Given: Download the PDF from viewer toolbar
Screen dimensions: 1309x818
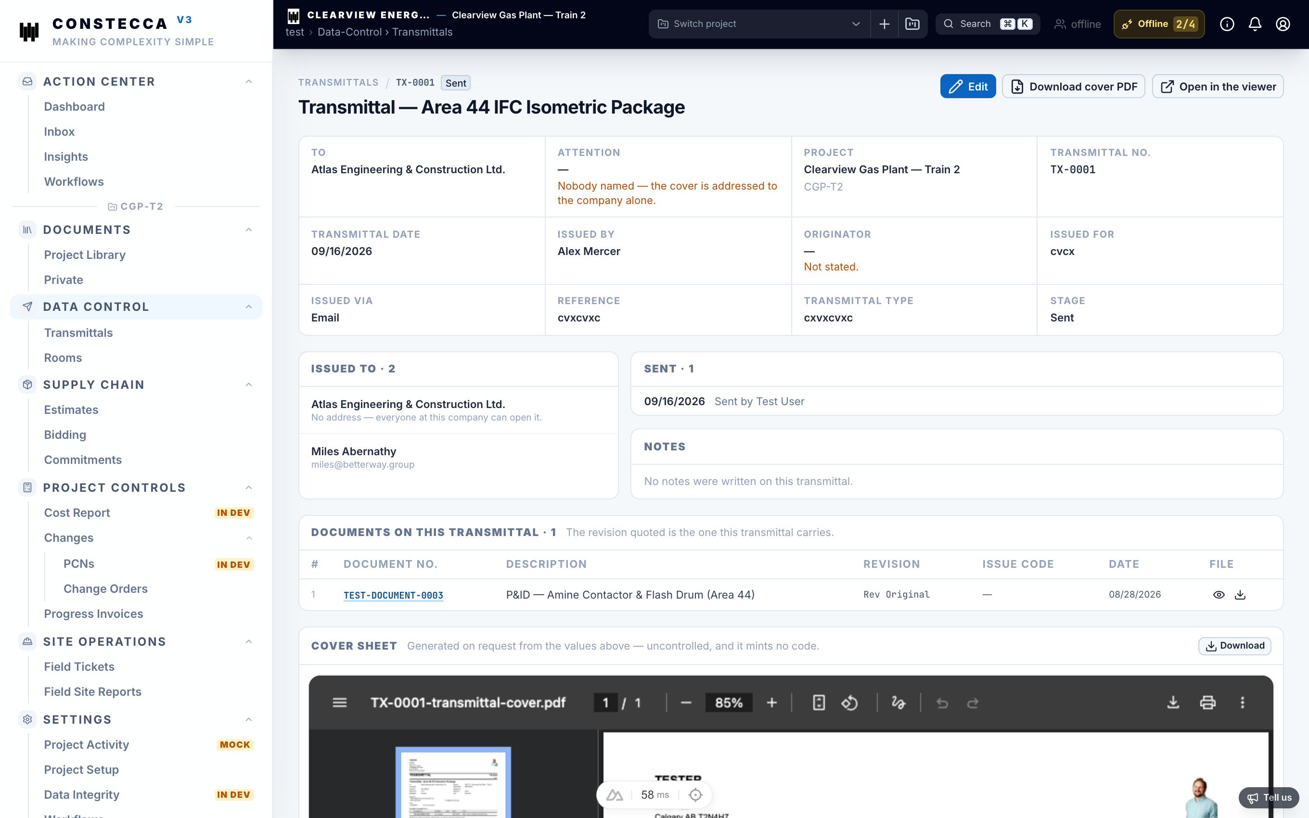Looking at the screenshot, I should [1173, 702].
